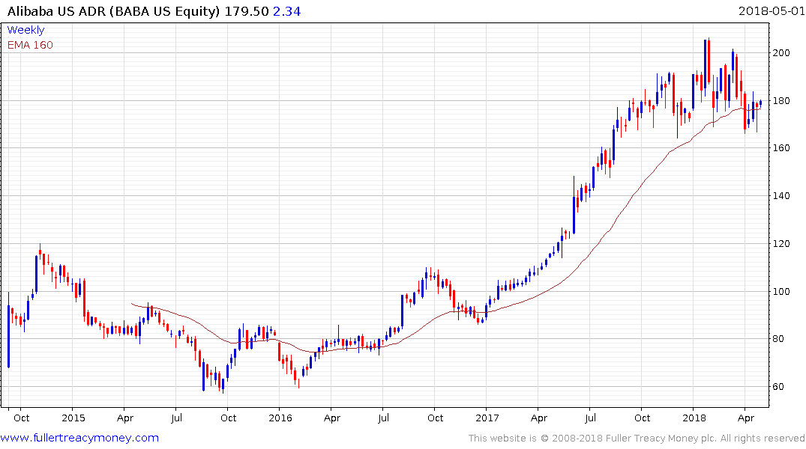Image resolution: width=806 pixels, height=449 pixels.
Task: Select the 'EMA 160' legend label
Action: 30,45
